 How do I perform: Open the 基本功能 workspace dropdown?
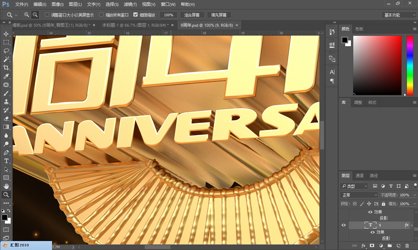pyautogui.click(x=399, y=15)
